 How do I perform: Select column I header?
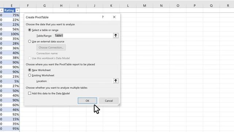coord(78,6)
